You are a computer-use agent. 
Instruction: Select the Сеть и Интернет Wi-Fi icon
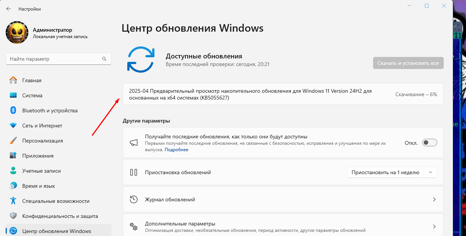pos(13,126)
